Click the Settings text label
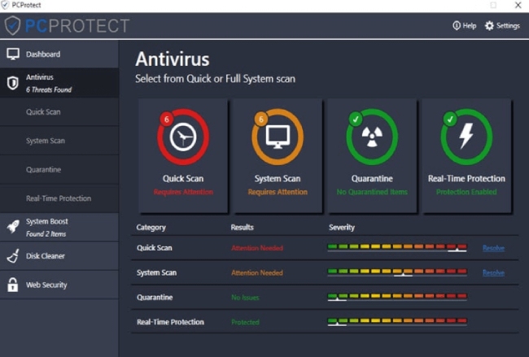The width and height of the screenshot is (529, 357). (x=508, y=26)
